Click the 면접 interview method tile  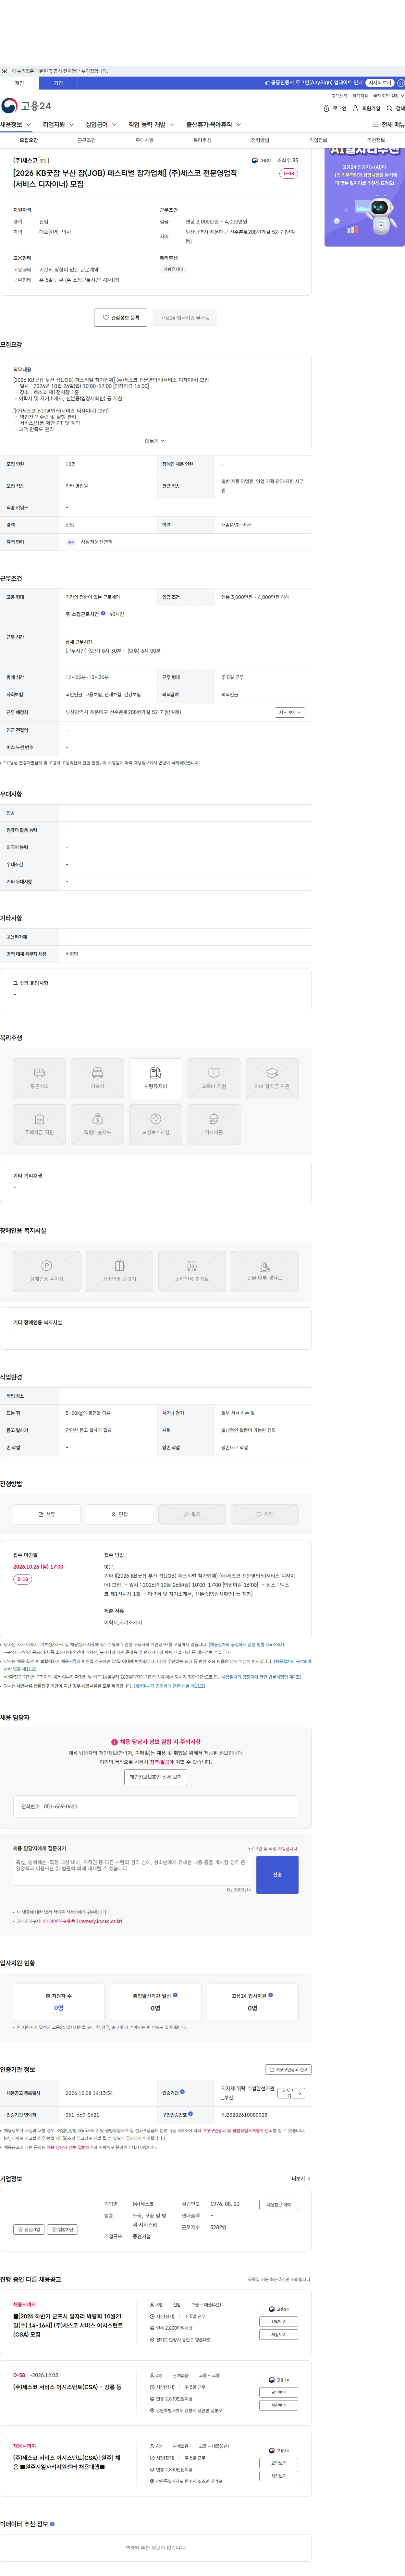[119, 1514]
